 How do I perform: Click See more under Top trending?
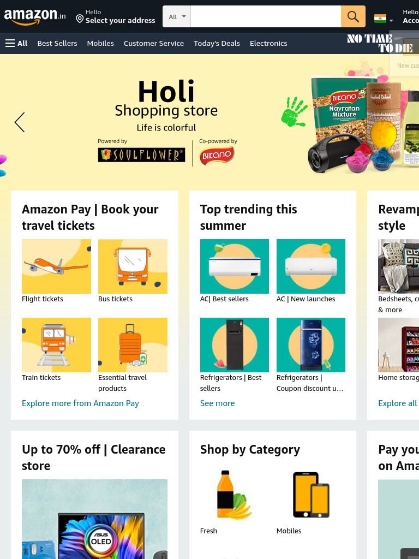tap(217, 403)
